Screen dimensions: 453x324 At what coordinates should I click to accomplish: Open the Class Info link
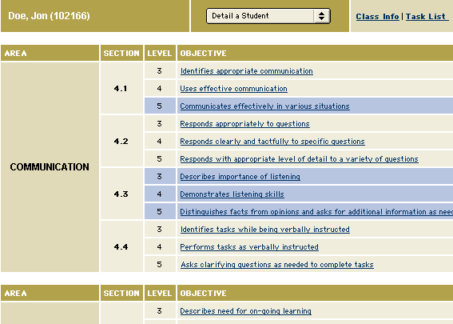point(377,17)
